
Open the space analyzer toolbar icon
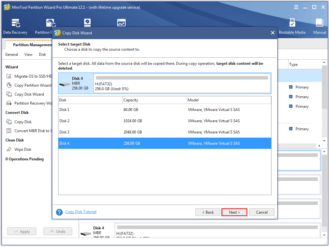click(121, 23)
